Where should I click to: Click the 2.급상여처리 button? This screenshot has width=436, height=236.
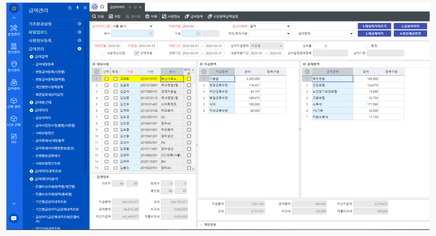point(410,26)
